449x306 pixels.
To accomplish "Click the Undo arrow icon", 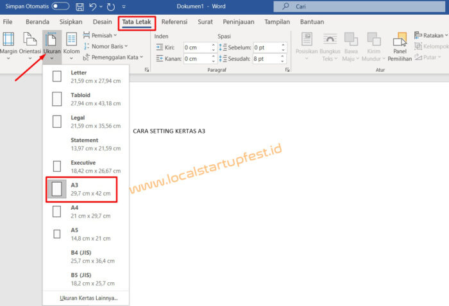I will [x=92, y=6].
